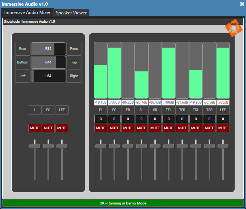Image resolution: width=246 pixels, height=209 pixels.
Task: Click the I input fader handle
Action: point(35,146)
